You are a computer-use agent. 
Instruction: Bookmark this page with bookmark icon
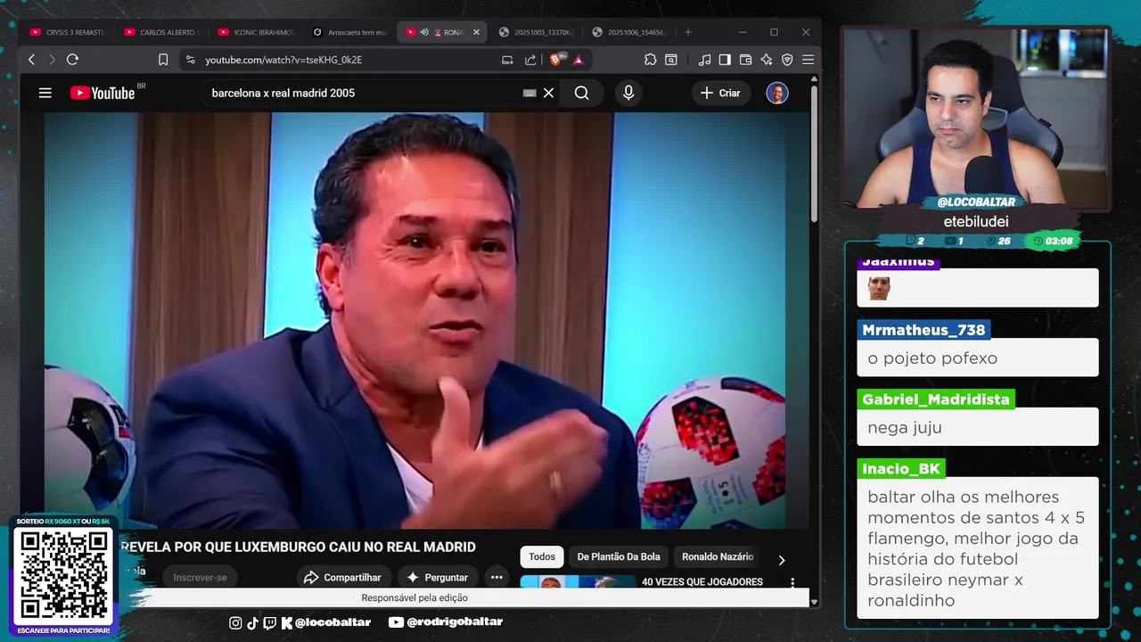pos(163,60)
